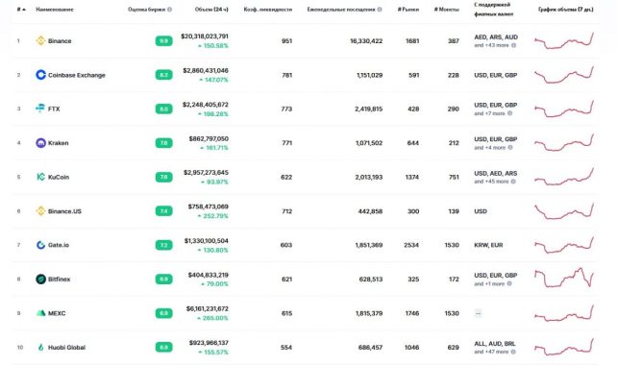
Task: Click Huobi Global 7-day volume chart
Action: tap(564, 348)
